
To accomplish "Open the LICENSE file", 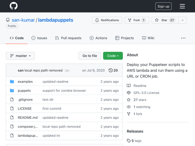I will click(x=25, y=109).
